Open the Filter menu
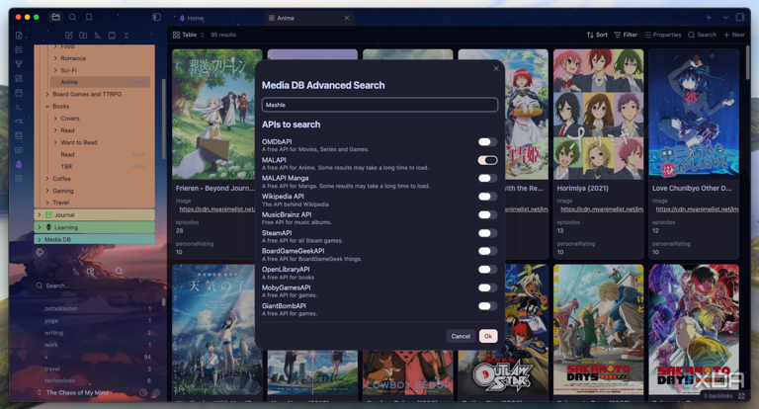The width and height of the screenshot is (759, 409). 626,35
